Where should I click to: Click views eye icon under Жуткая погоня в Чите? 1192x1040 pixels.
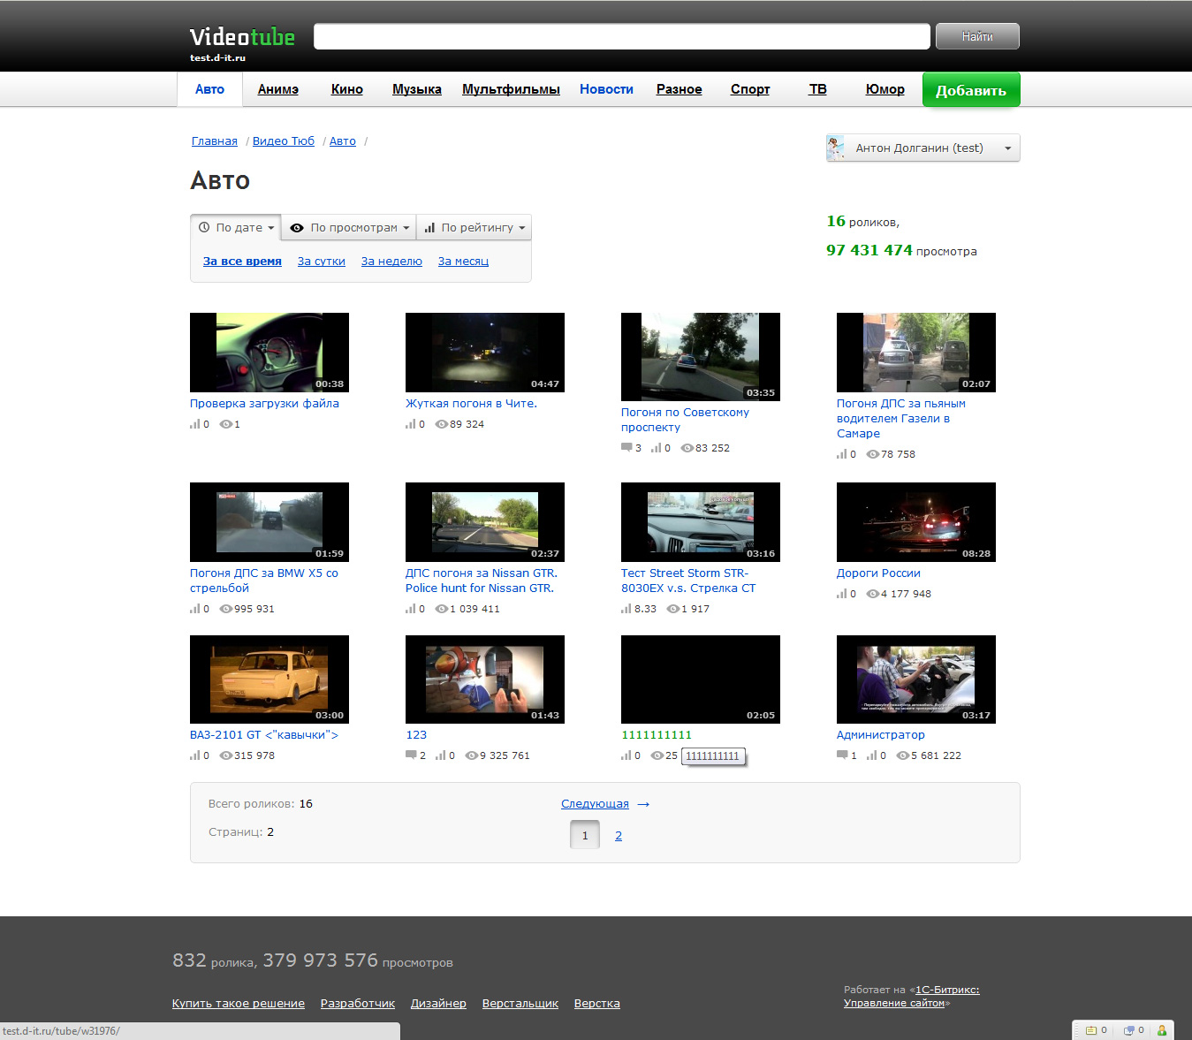coord(441,424)
